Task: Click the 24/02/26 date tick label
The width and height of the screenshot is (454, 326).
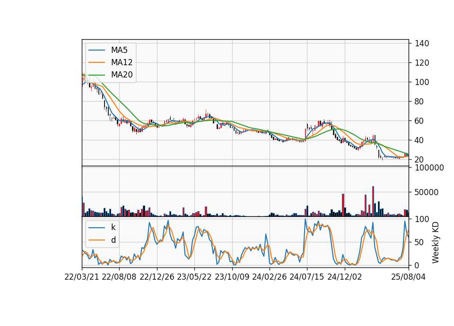Action: 269,277
